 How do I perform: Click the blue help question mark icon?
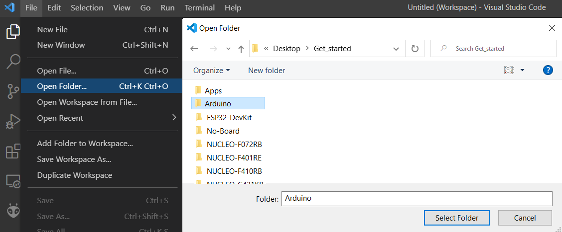point(548,70)
